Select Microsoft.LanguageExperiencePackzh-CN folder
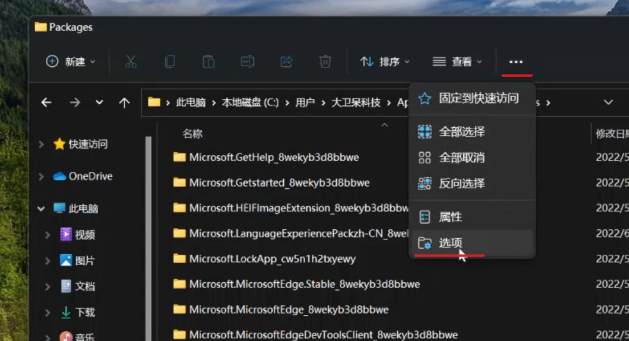Screen dimensions: 629x341 pos(291,234)
